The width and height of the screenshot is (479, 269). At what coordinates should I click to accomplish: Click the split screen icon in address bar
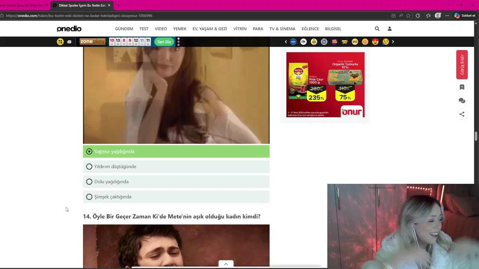[393, 16]
